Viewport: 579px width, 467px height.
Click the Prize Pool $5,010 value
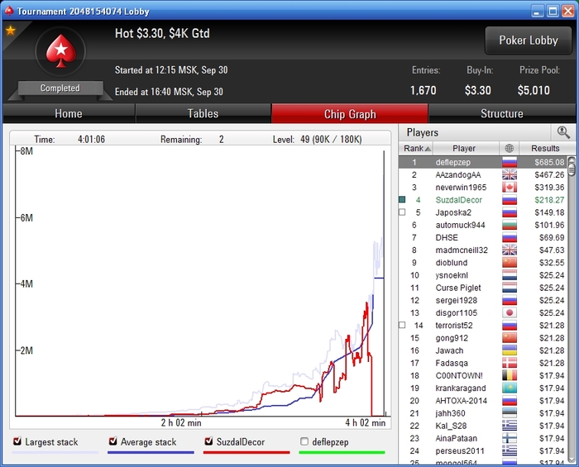[x=534, y=90]
